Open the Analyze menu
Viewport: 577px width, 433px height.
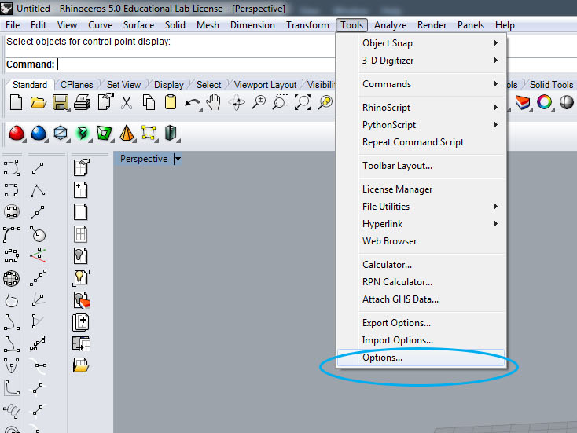(x=390, y=25)
